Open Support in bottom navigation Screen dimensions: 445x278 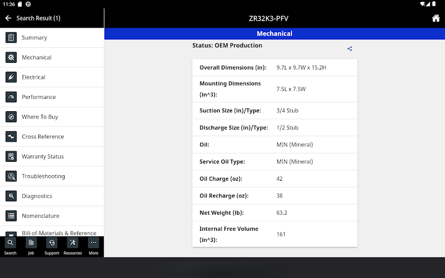click(52, 247)
